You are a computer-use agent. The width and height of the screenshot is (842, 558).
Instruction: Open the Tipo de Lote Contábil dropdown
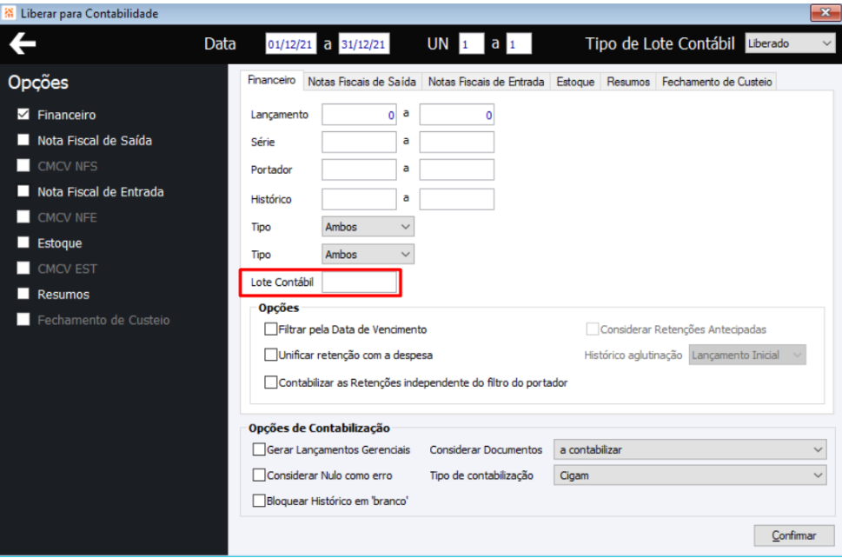(790, 43)
